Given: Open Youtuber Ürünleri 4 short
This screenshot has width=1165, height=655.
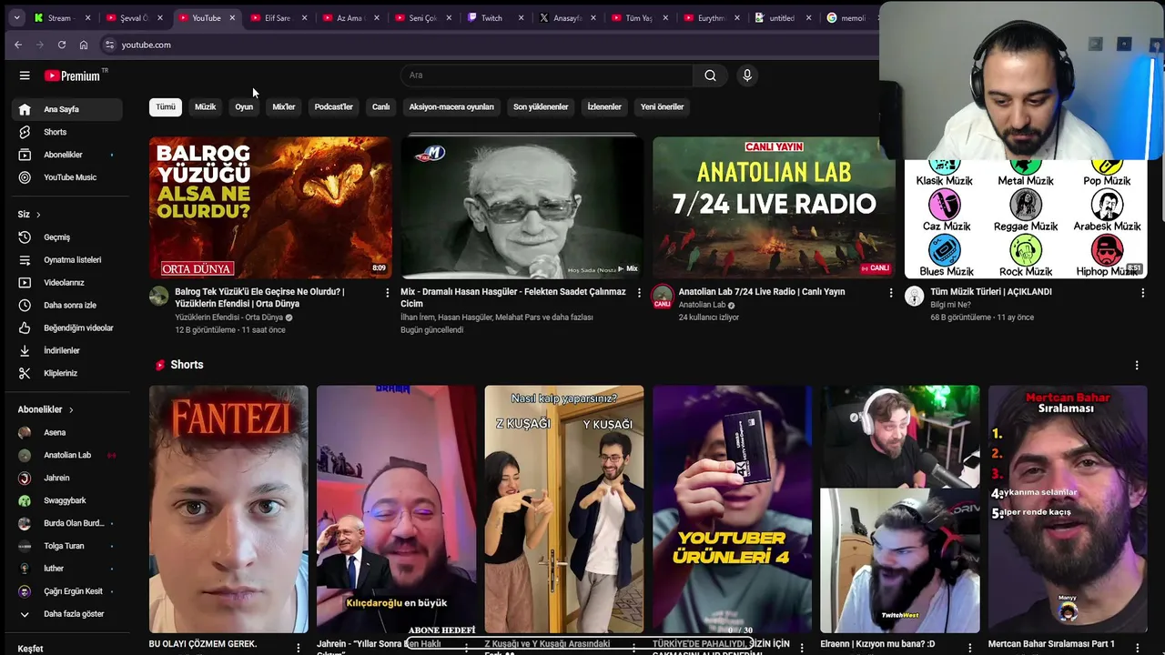Looking at the screenshot, I should tap(732, 509).
